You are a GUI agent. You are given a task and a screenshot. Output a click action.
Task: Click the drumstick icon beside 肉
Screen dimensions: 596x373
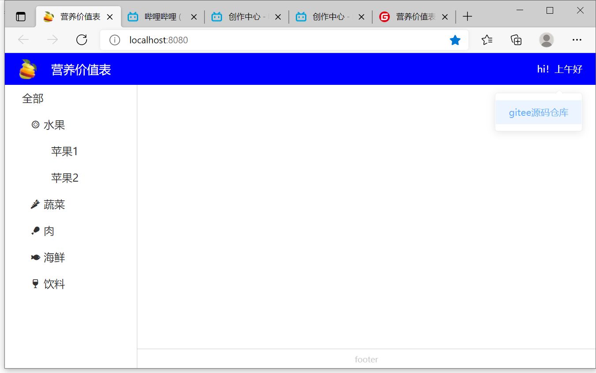pos(35,231)
